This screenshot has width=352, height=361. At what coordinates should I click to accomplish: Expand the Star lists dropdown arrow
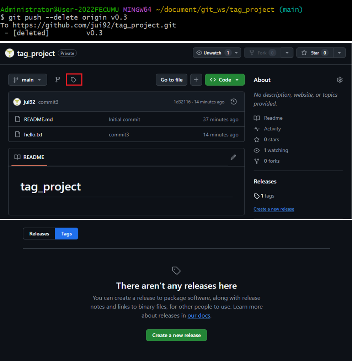click(339, 53)
